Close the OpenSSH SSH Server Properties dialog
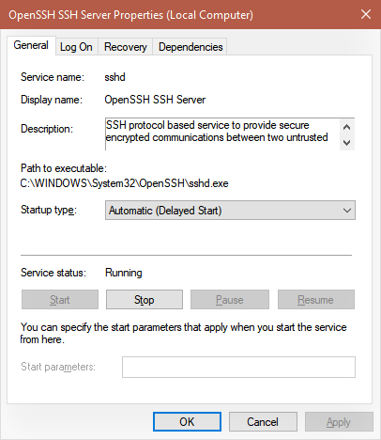The width and height of the screenshot is (381, 440). click(x=366, y=14)
